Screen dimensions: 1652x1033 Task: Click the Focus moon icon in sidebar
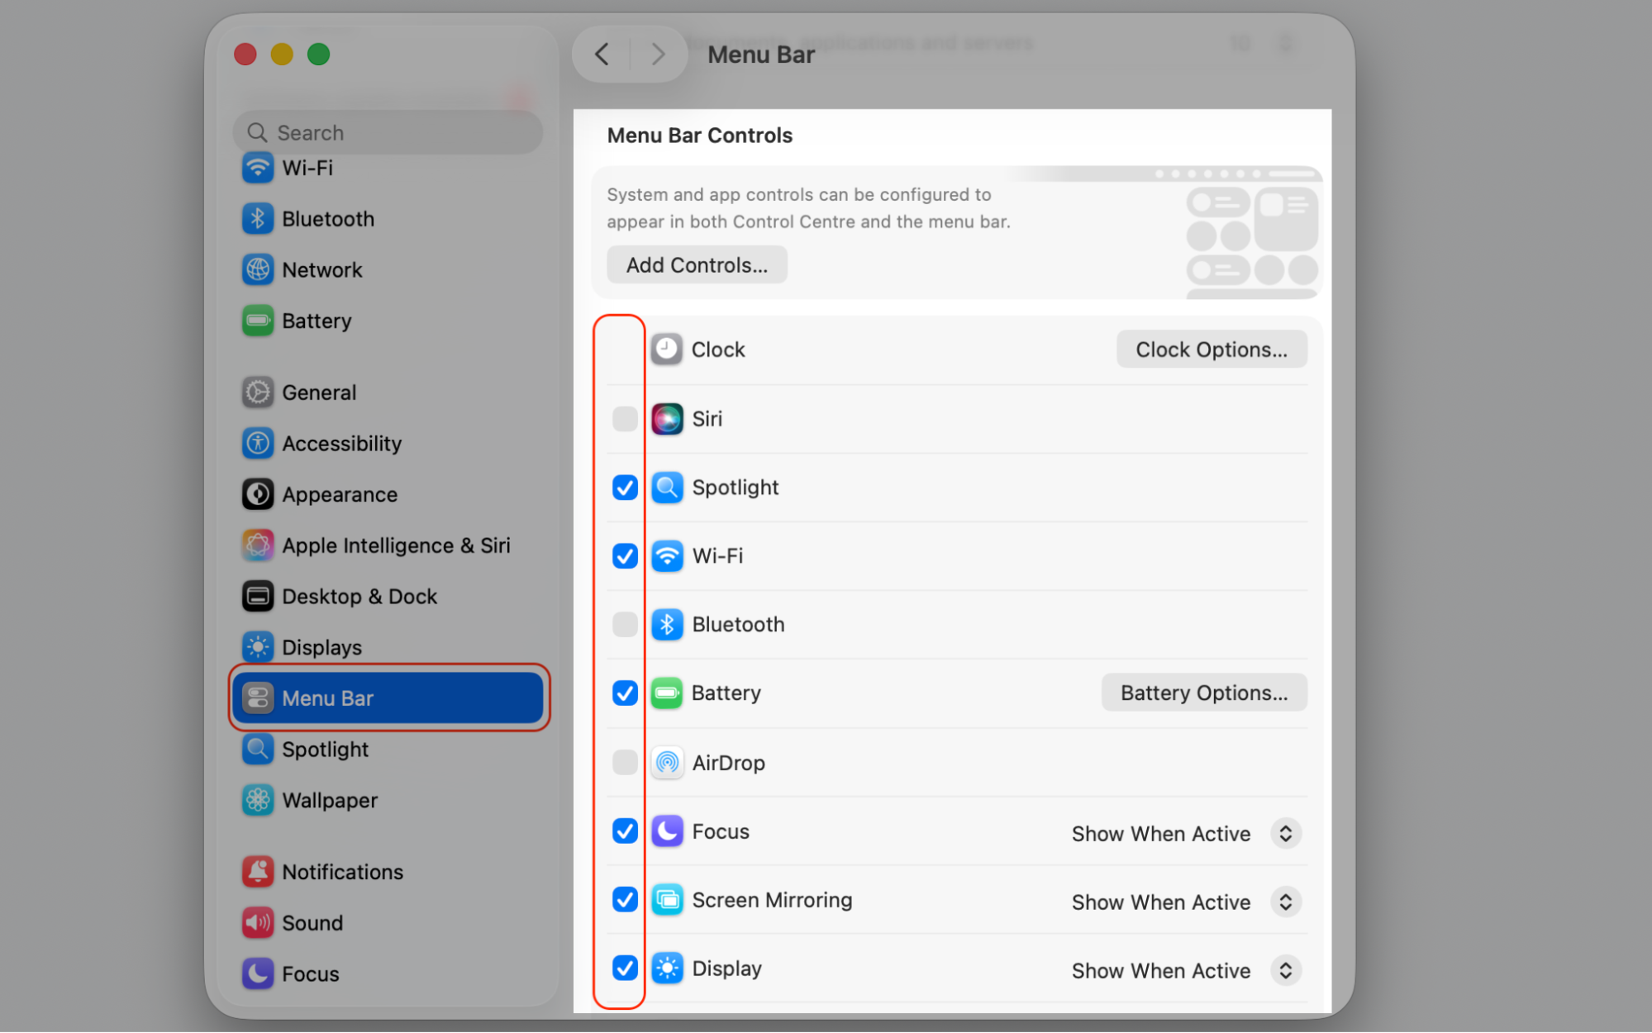[x=258, y=974]
